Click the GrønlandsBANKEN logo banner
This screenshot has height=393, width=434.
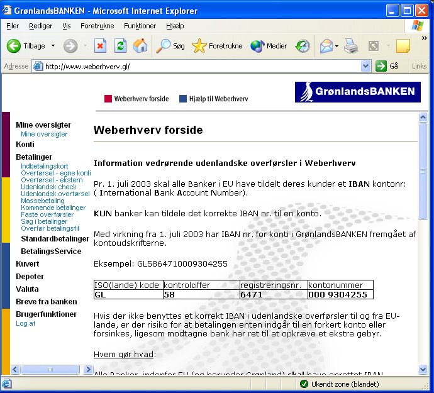point(358,92)
